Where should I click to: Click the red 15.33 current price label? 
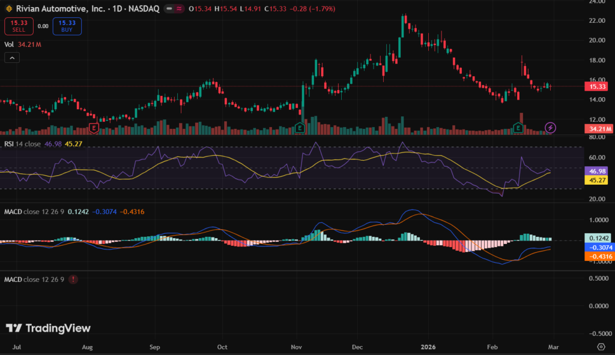[597, 86]
